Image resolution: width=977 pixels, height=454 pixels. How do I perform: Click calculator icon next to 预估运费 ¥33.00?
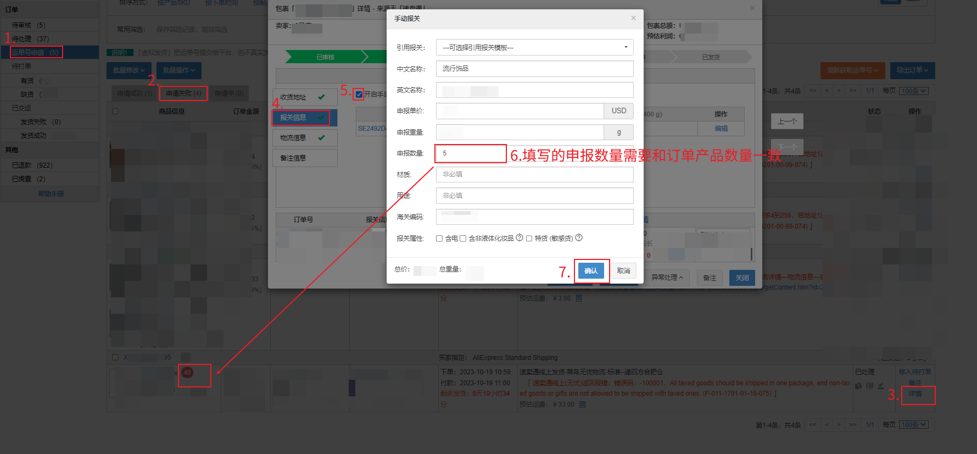click(x=582, y=405)
